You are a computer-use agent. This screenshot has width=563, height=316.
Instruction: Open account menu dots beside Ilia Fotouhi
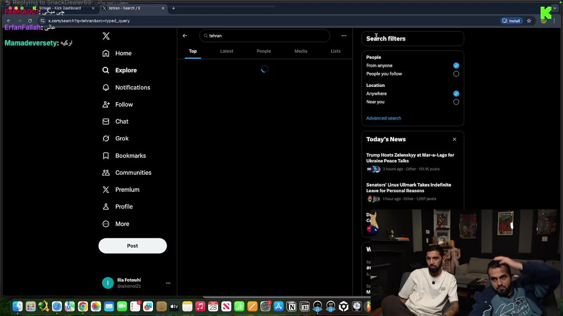pos(168,283)
